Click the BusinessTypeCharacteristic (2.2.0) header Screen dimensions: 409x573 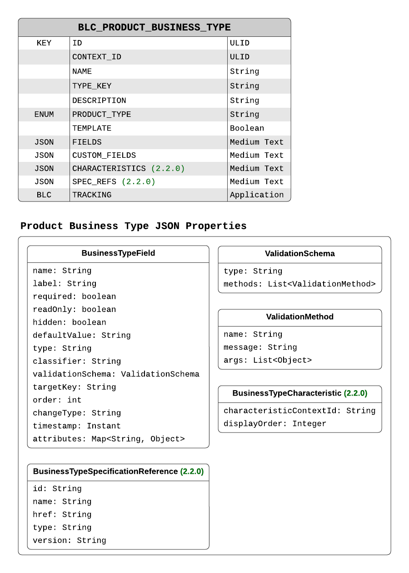pos(300,393)
